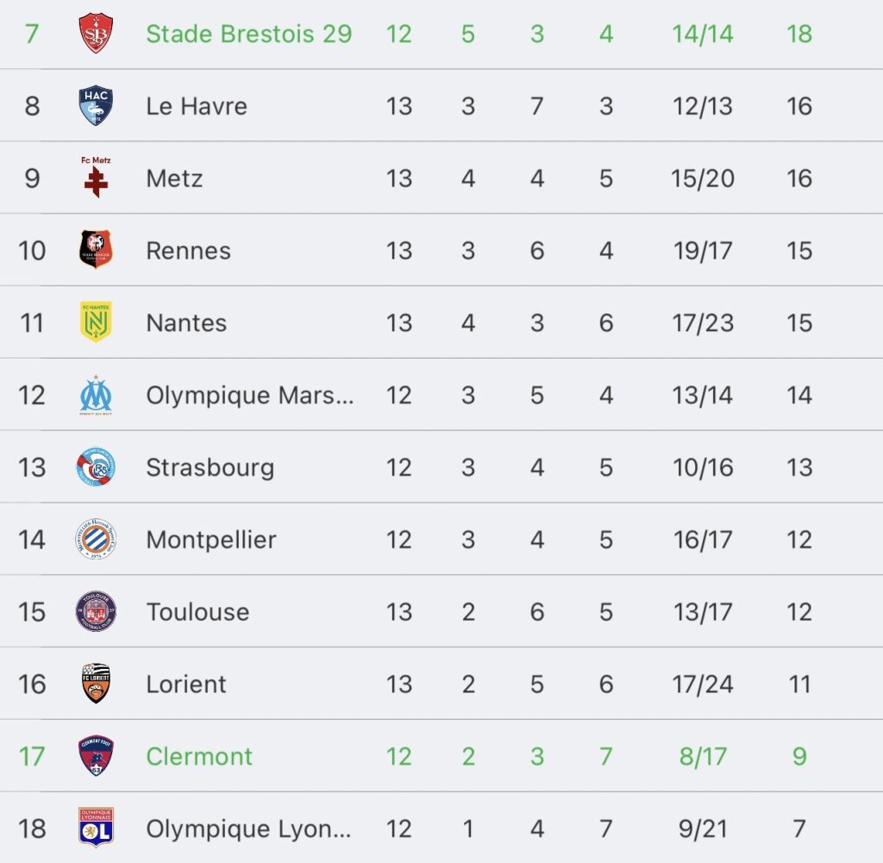Viewport: 883px width, 863px height.
Task: Select the Olympique Lyonnais OL logo
Action: 96,828
